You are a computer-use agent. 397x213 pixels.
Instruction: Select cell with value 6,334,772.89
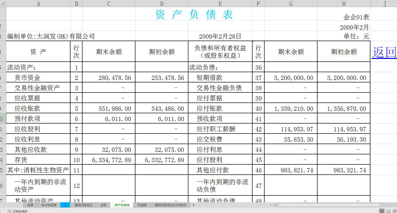109,160
